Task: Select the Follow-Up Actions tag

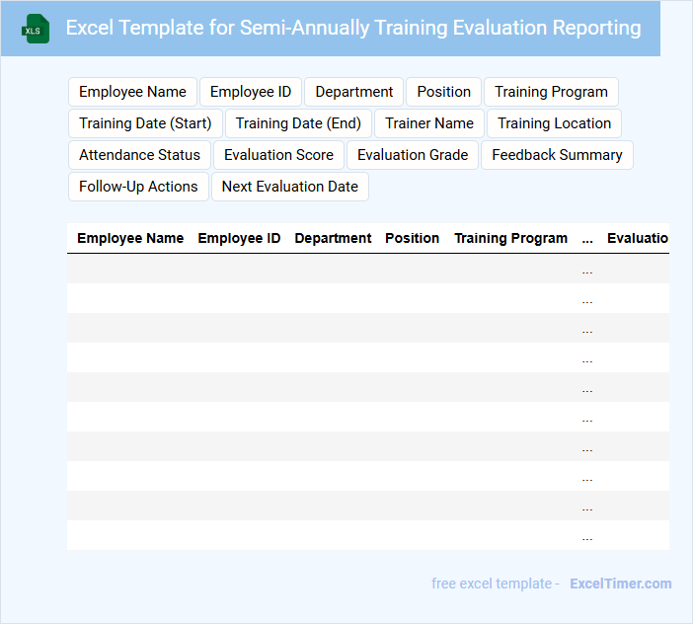Action: [138, 187]
